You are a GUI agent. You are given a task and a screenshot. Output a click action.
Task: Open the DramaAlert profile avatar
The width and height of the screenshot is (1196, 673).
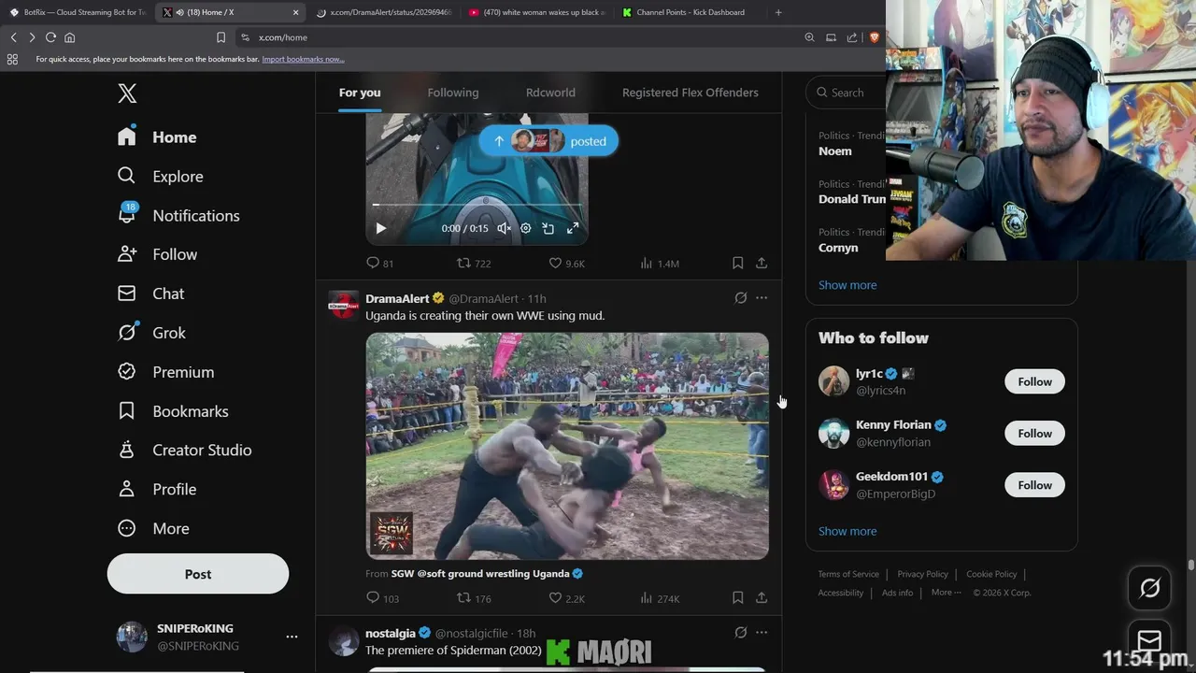tap(343, 305)
